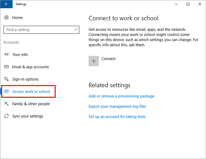Select Family & other people
The width and height of the screenshot is (206, 159).
[31, 104]
